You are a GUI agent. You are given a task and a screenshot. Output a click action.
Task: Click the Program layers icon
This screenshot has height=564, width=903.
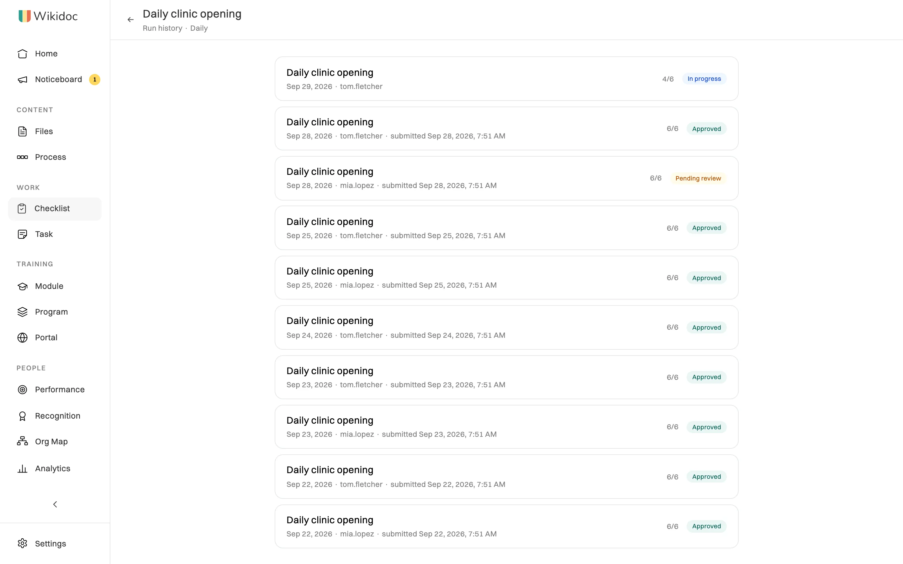[22, 312]
